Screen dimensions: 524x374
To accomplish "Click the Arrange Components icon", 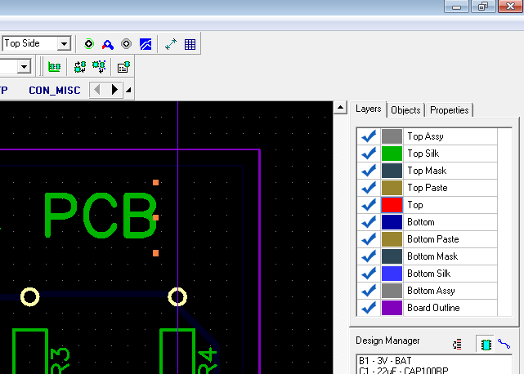I will click(x=54, y=67).
